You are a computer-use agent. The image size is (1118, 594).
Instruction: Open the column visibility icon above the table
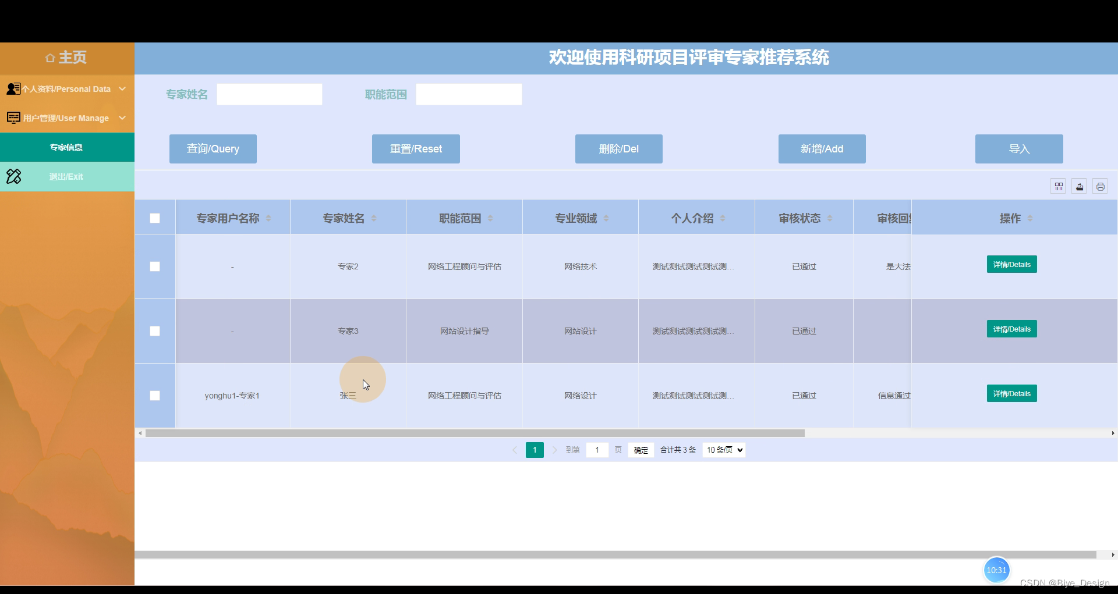(x=1058, y=186)
